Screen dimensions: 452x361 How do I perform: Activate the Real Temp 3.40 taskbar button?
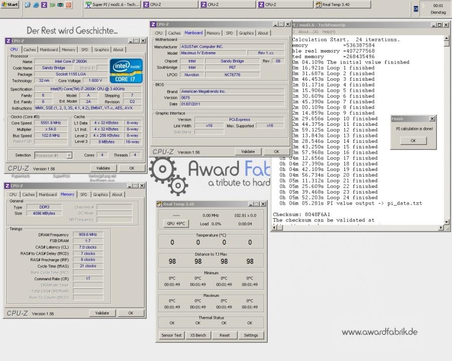(343, 5)
